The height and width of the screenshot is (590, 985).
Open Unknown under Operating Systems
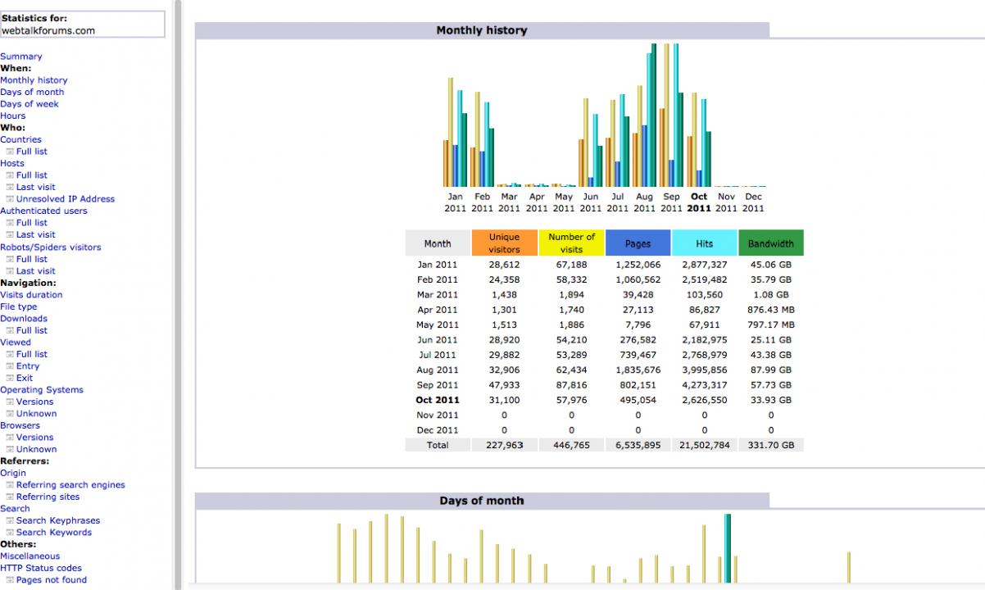[37, 414]
